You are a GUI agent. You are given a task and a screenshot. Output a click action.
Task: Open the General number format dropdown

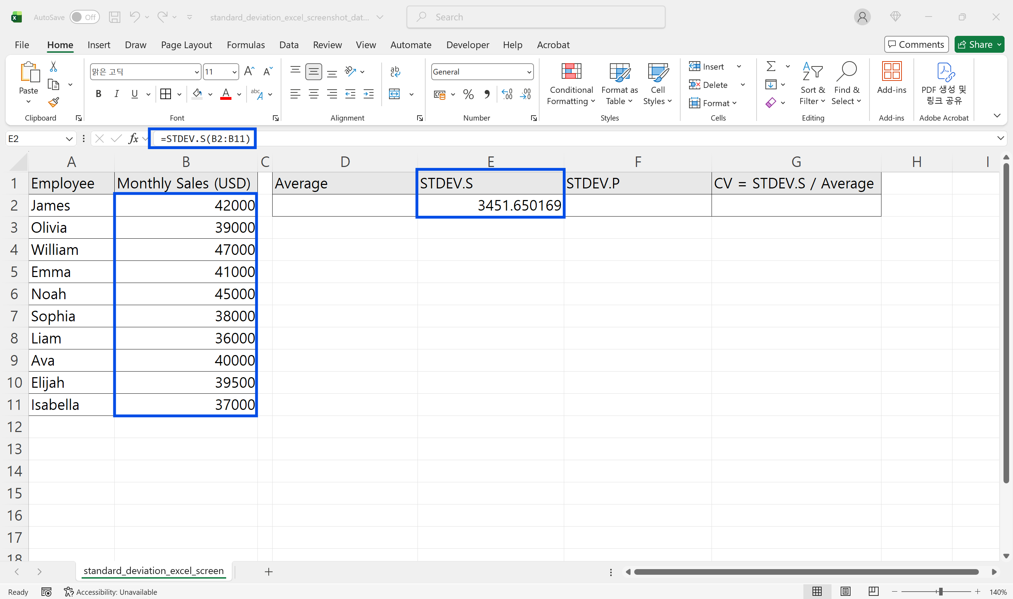[x=529, y=71]
